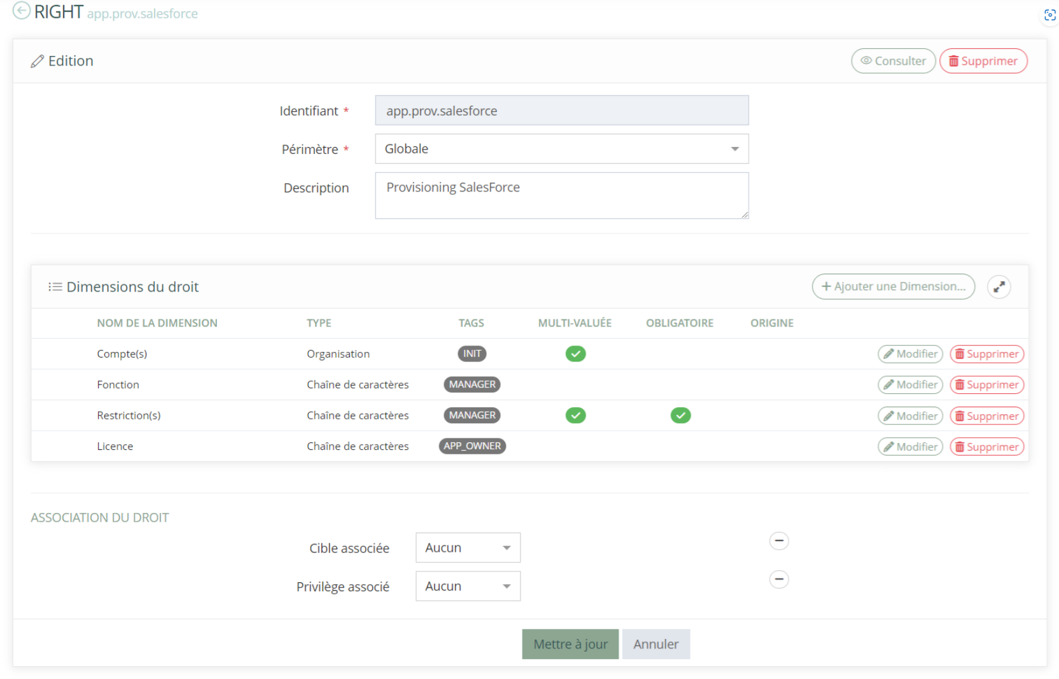The width and height of the screenshot is (1059, 679).
Task: Click Ajouter une Dimension button
Action: (x=893, y=287)
